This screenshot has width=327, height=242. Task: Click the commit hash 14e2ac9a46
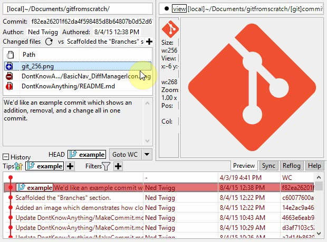pyautogui.click(x=297, y=207)
